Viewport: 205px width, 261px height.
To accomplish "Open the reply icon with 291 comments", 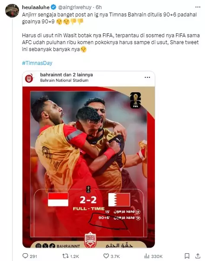I will pos(25,256).
